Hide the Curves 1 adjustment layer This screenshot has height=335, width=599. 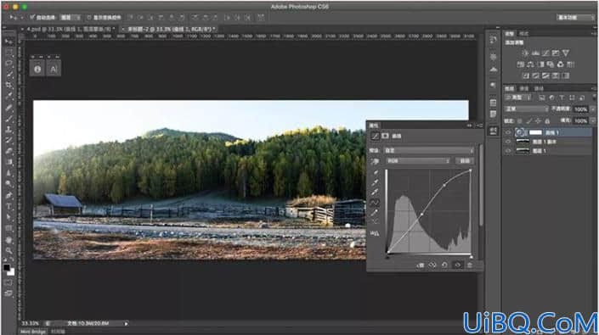[508, 132]
